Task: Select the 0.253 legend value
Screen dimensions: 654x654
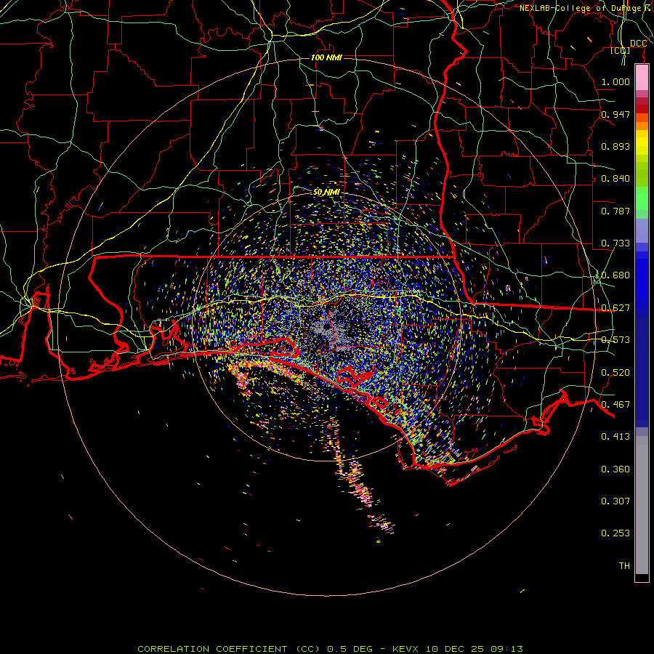Action: 615,533
